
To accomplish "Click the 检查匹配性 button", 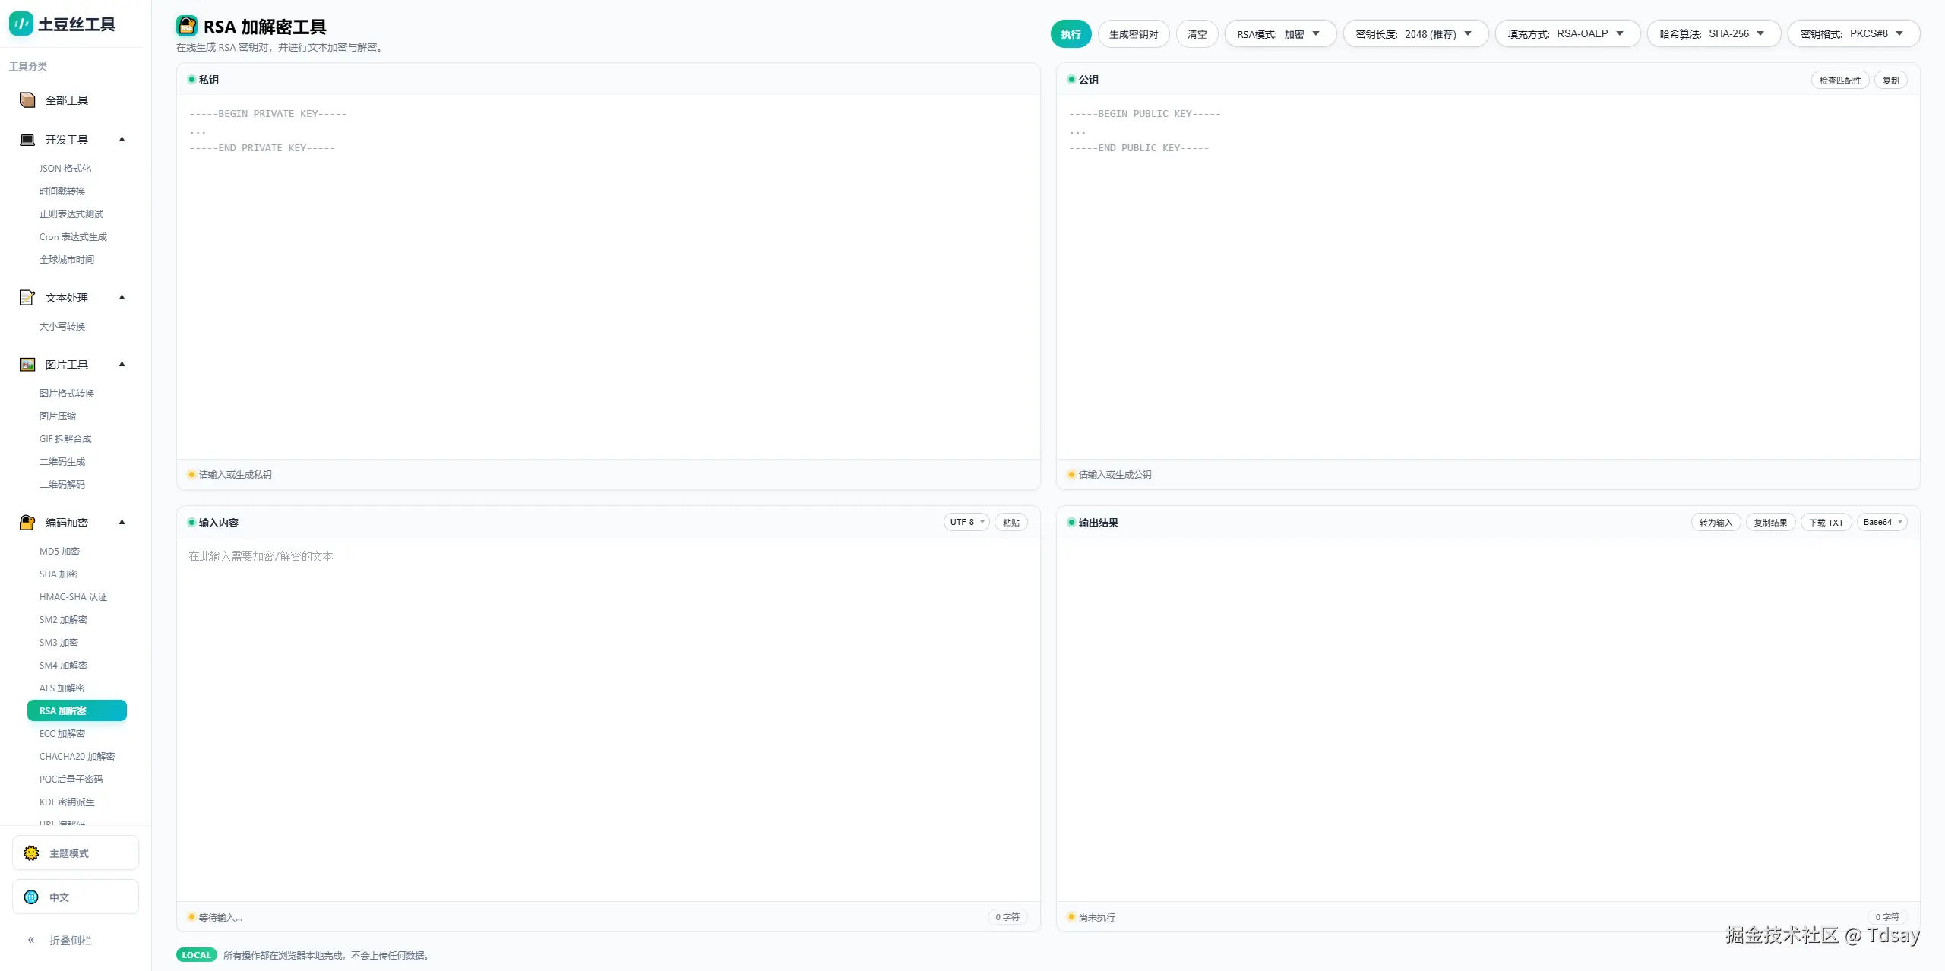I will click(1839, 81).
